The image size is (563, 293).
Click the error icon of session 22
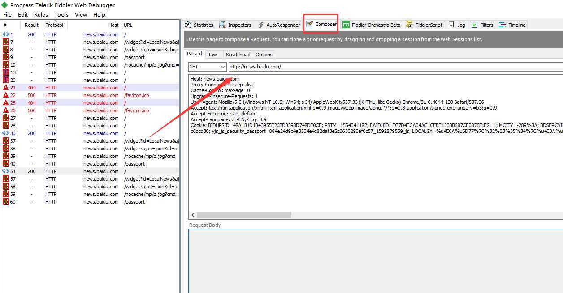(x=6, y=95)
